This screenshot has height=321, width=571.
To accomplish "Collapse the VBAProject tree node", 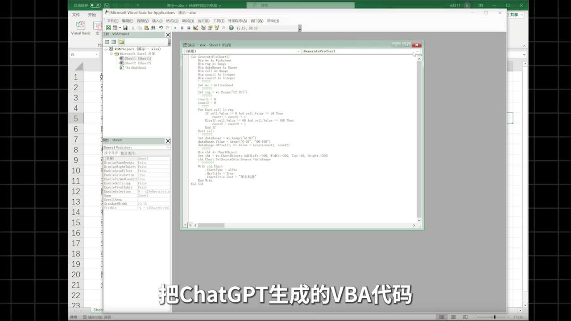I will pyautogui.click(x=106, y=49).
